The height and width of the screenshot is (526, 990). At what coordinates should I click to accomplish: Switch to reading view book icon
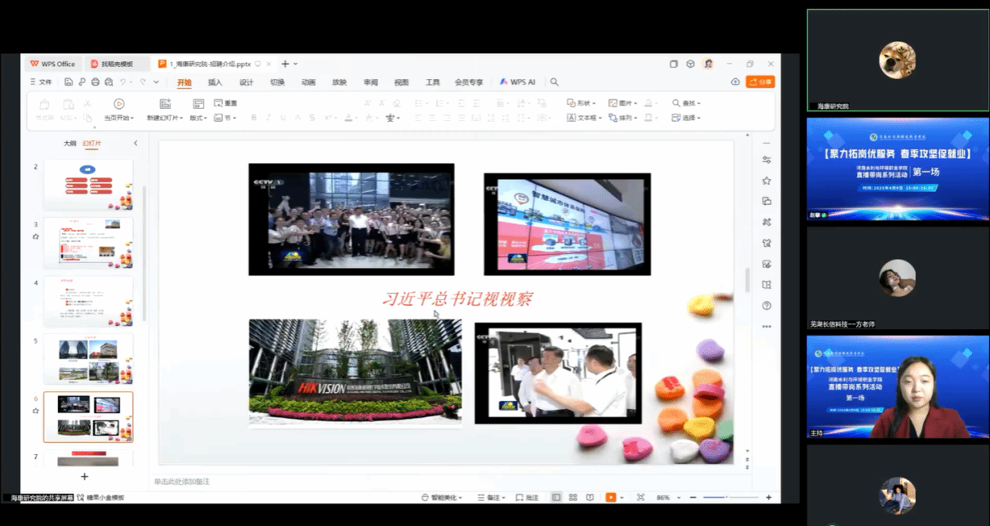point(591,497)
